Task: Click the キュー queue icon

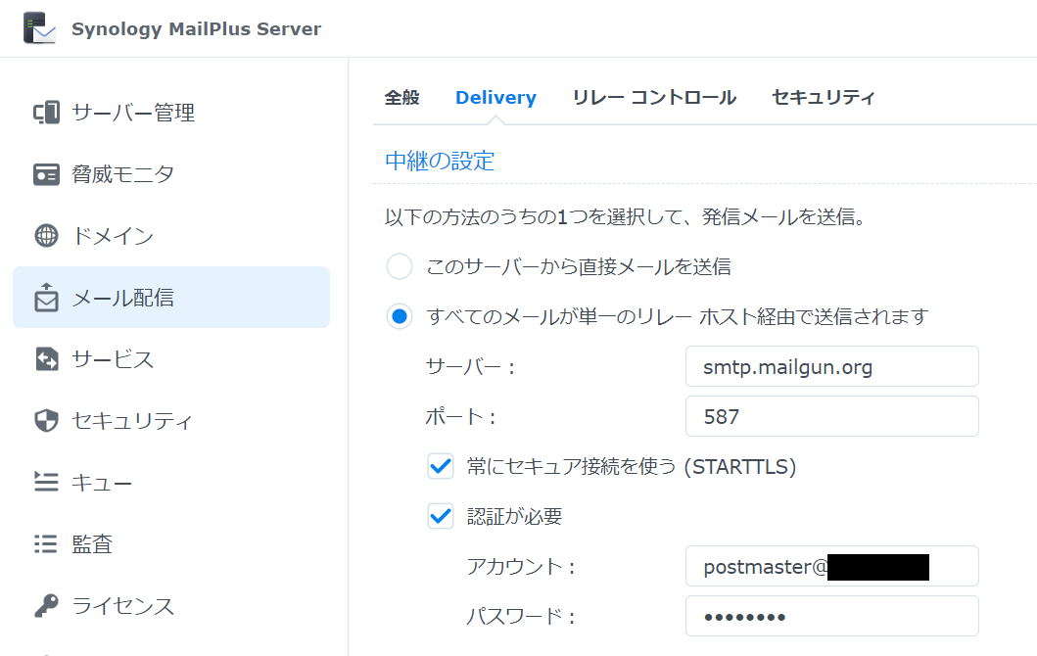Action: coord(46,482)
